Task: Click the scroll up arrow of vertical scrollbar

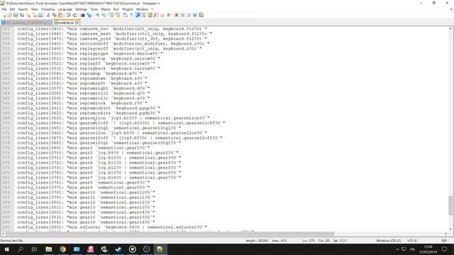Action: 450,28
